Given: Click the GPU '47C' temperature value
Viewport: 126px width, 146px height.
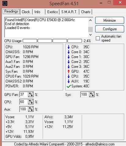Looking at the screenshot, I should [86, 71].
